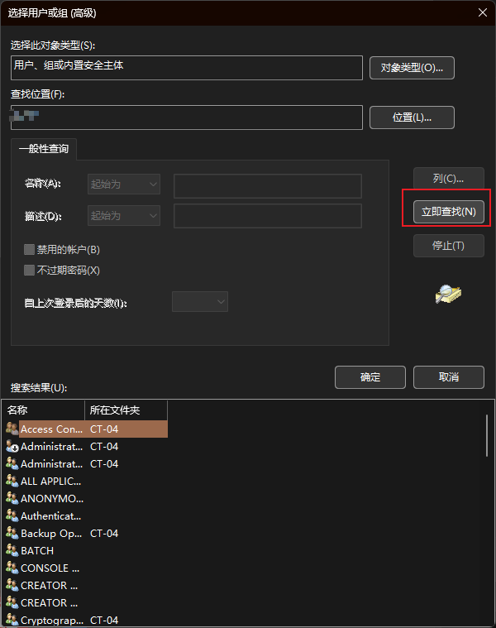The width and height of the screenshot is (496, 628).
Task: Click the Backup Op... group icon
Action: pos(12,533)
